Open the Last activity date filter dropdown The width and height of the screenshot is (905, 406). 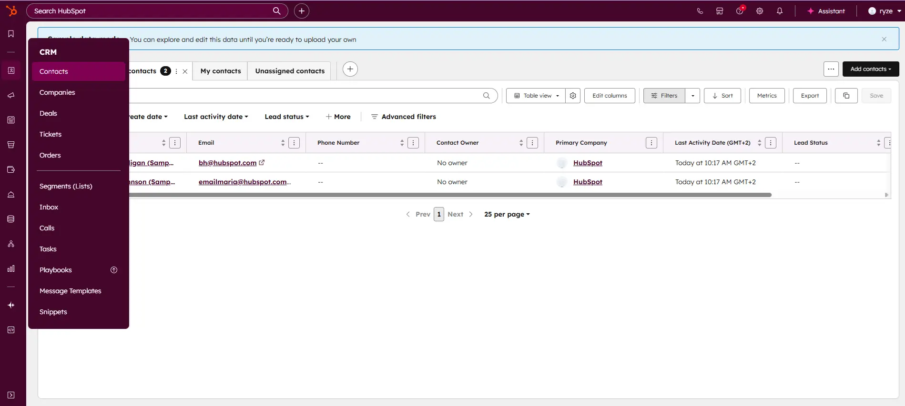point(216,117)
